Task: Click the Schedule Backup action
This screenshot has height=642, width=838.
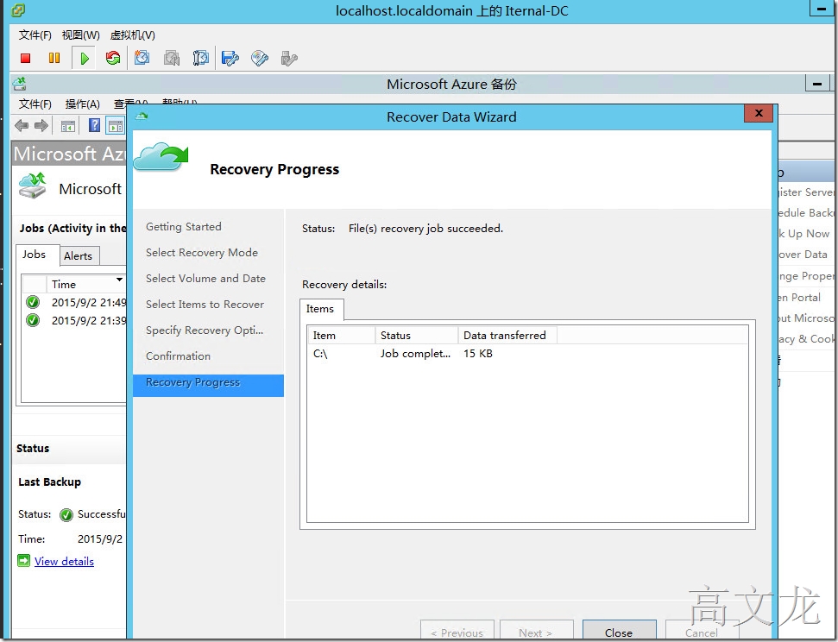Action: 805,213
